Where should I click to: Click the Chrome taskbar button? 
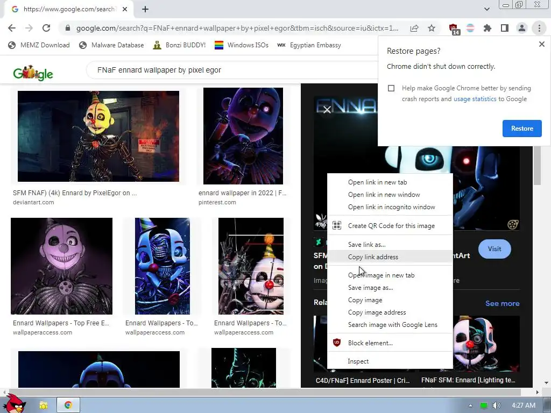[68, 405]
